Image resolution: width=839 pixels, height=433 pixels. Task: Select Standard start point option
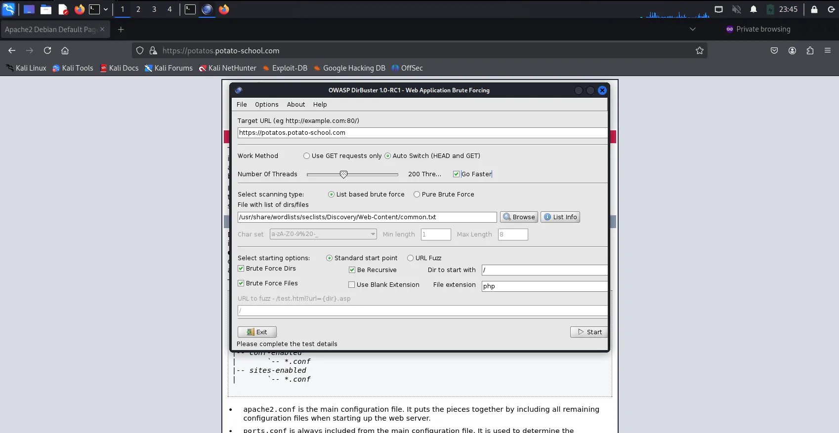point(362,258)
